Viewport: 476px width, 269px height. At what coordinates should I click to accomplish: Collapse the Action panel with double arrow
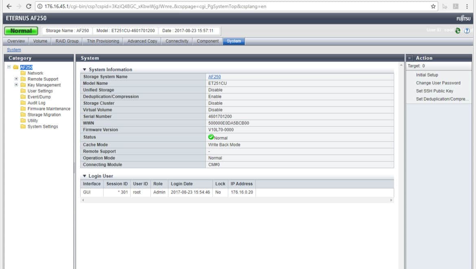coord(410,58)
